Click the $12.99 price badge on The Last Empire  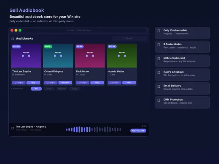(16, 46)
